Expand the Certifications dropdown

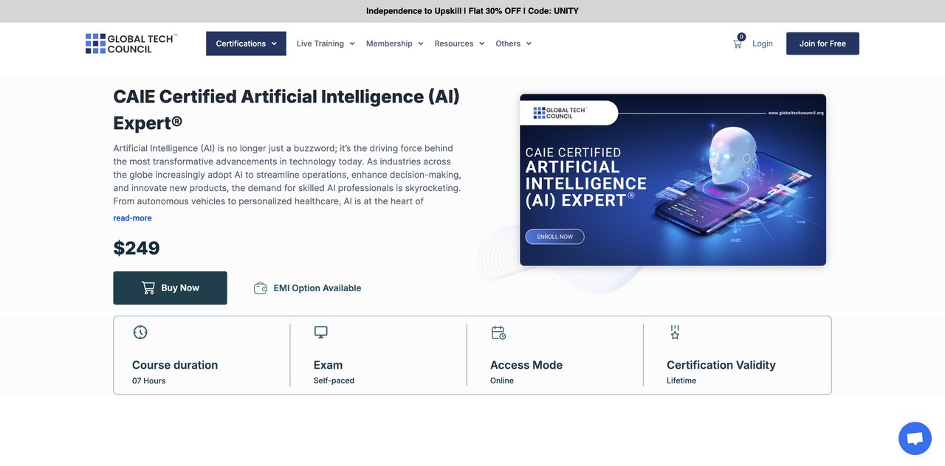[x=246, y=44]
